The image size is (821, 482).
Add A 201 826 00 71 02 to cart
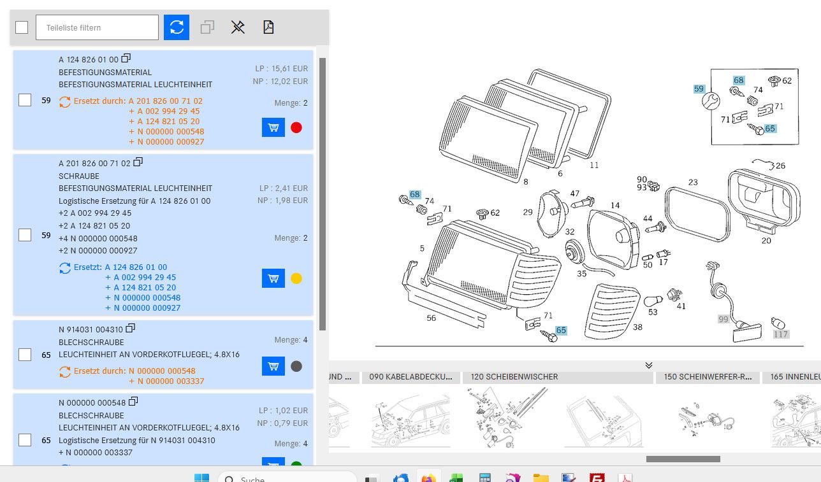pos(273,278)
